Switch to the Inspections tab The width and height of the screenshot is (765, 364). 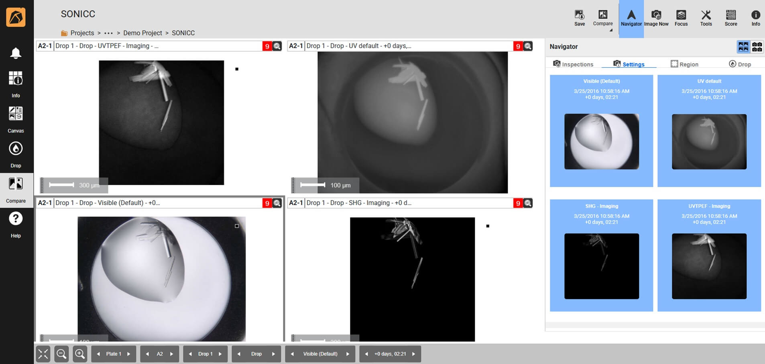pyautogui.click(x=574, y=64)
